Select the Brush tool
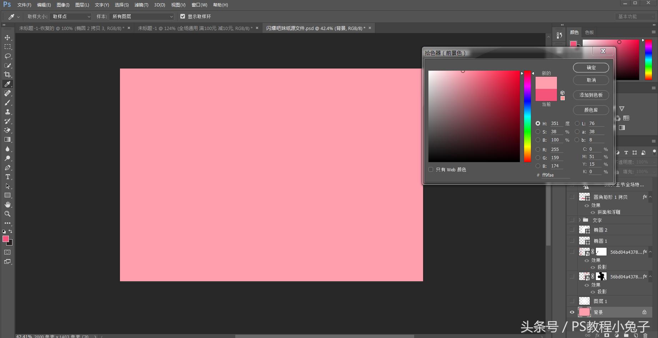Viewport: 658px width, 338px height. click(x=7, y=103)
